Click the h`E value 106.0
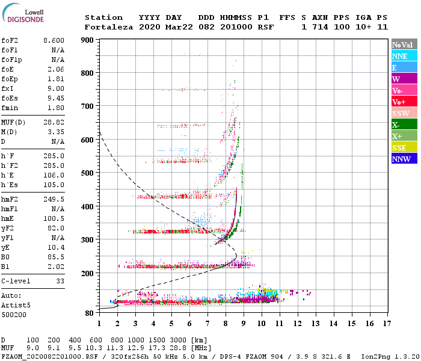421x361 pixels. coord(54,176)
